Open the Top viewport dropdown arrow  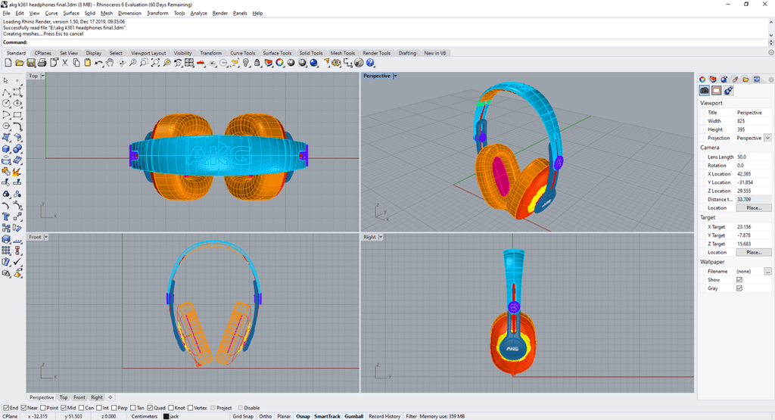[42, 76]
